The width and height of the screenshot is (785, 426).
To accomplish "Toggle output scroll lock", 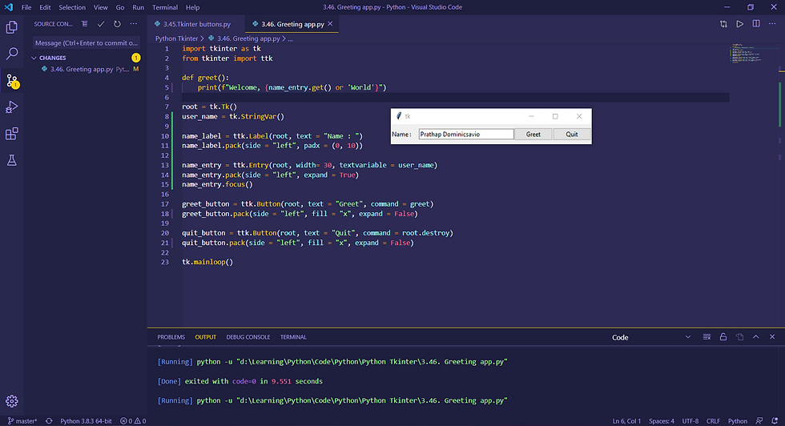I will tap(723, 337).
